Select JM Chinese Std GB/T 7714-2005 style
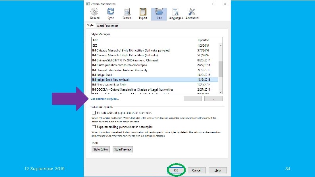This screenshot has width=315, height=177. (x=155, y=60)
